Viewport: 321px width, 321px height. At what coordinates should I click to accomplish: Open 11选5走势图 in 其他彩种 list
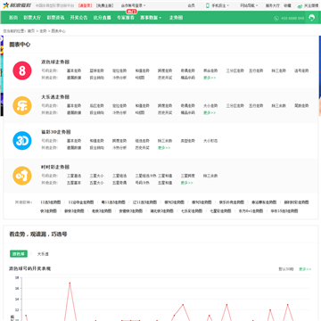[x=51, y=202]
